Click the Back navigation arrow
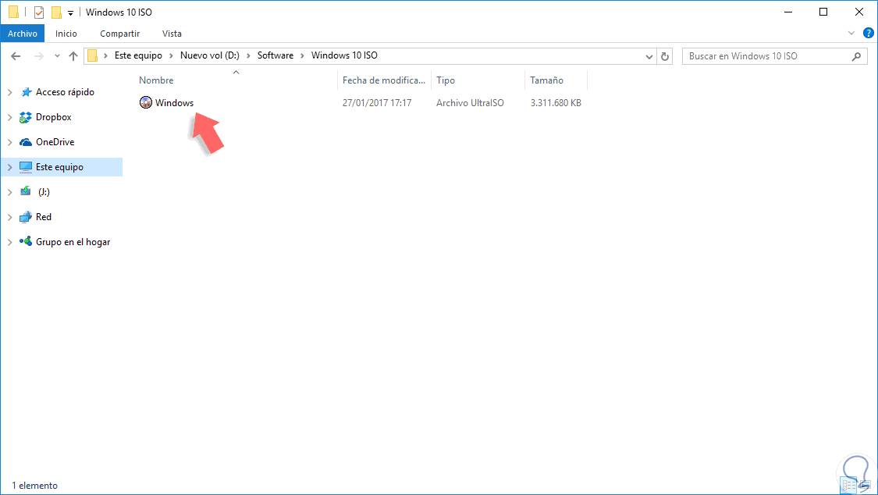This screenshot has width=878, height=495. tap(16, 56)
